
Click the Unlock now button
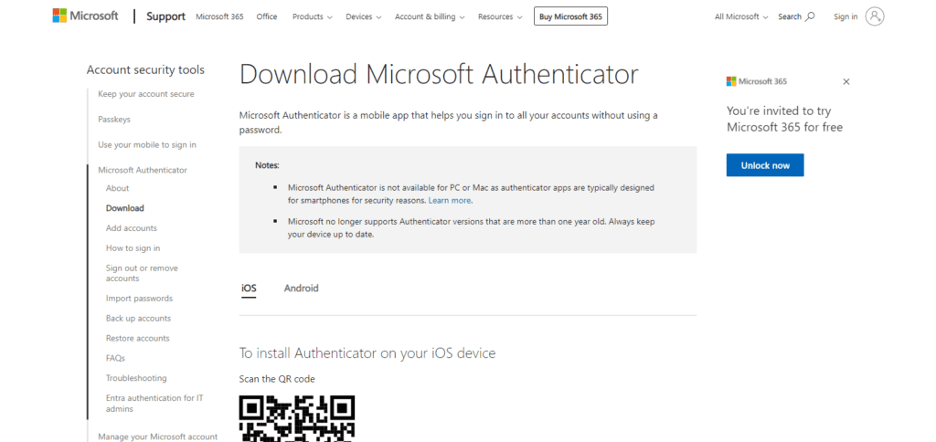[765, 165]
